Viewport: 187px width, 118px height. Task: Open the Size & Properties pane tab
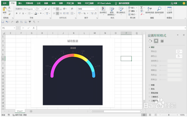click(162, 41)
